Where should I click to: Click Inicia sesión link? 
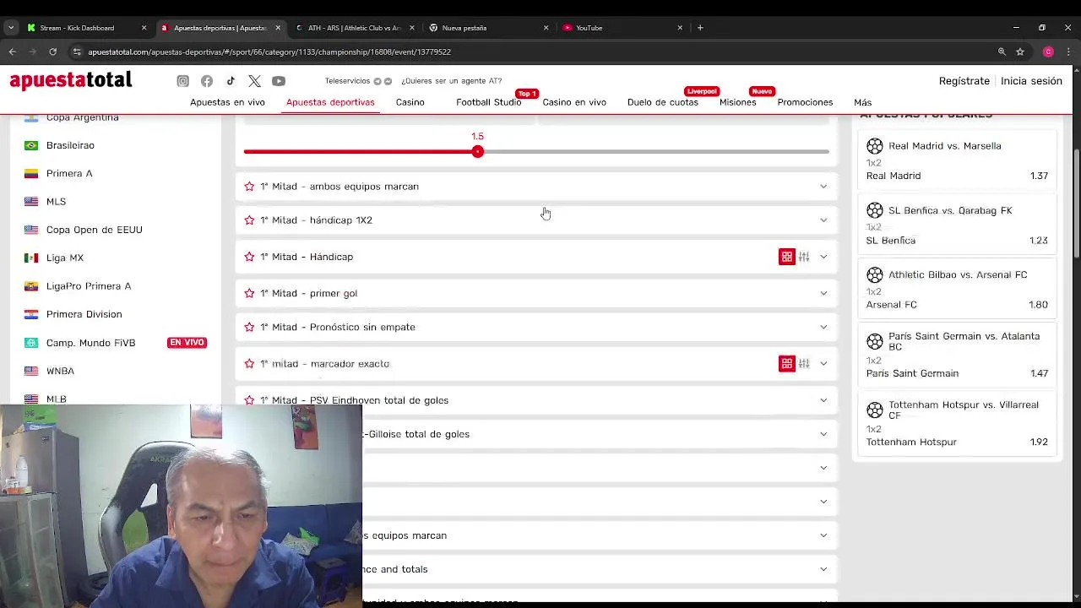(x=1031, y=81)
